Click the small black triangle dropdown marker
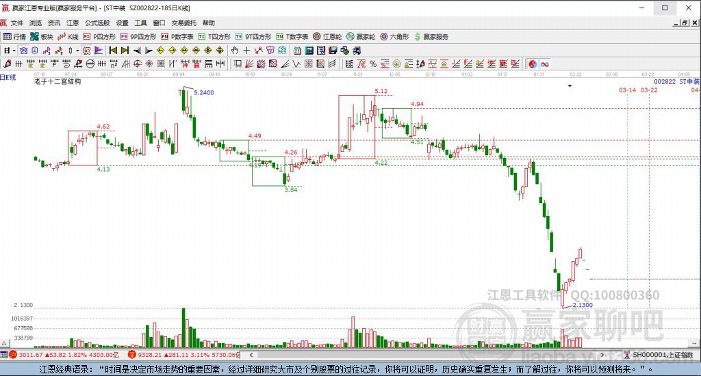 click(570, 85)
